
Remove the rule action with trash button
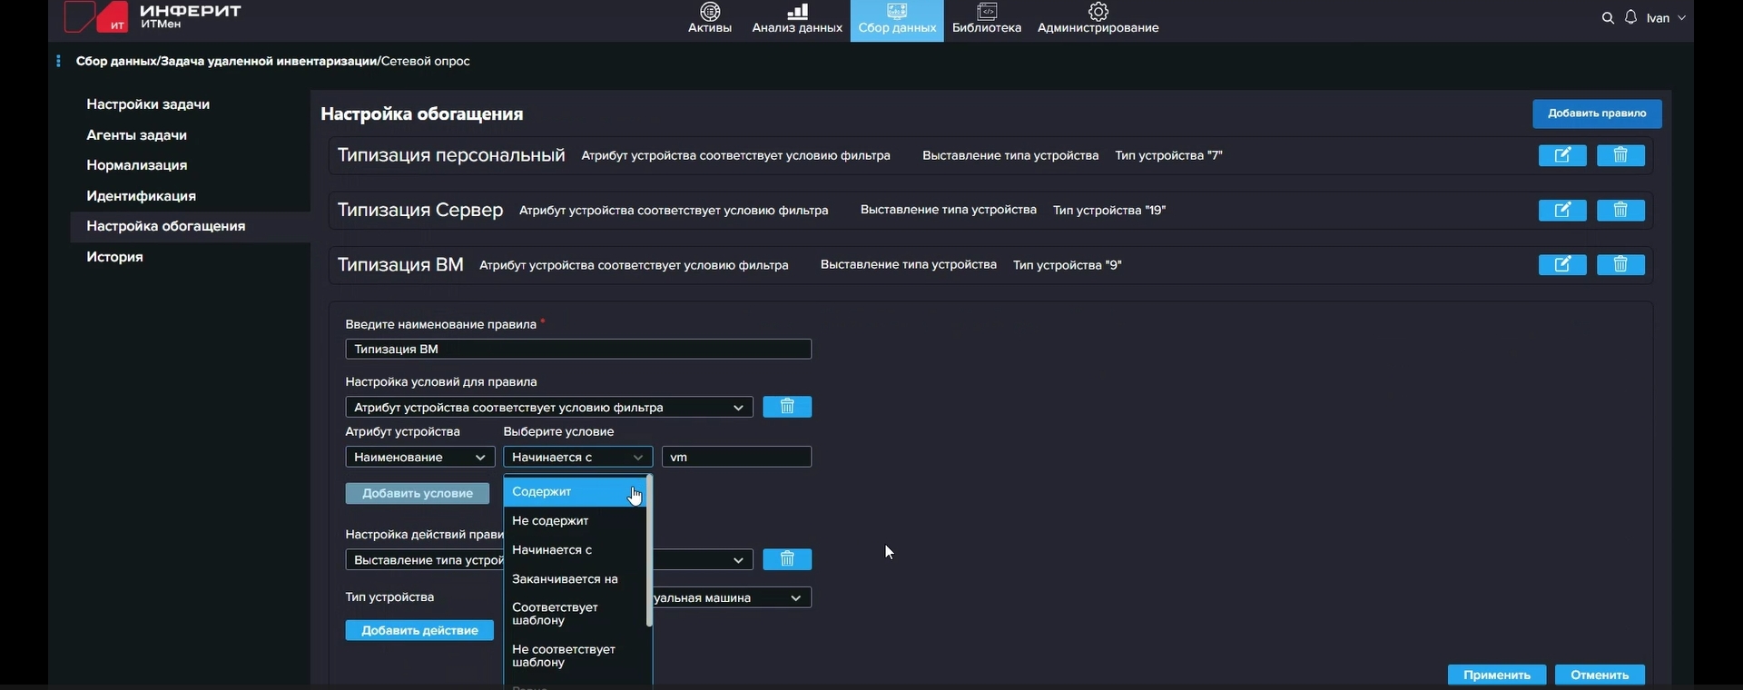[x=787, y=560]
